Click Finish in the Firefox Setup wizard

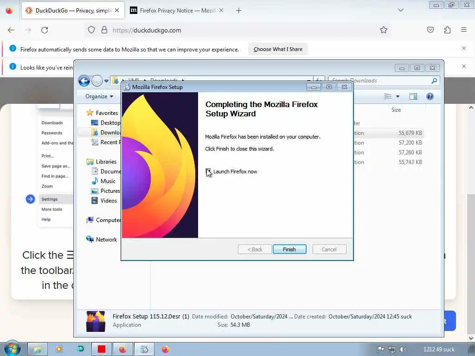pyautogui.click(x=289, y=249)
